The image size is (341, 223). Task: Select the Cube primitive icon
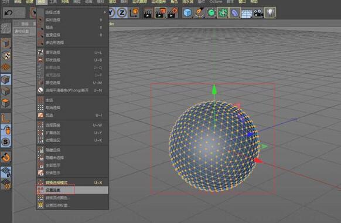click(187, 13)
